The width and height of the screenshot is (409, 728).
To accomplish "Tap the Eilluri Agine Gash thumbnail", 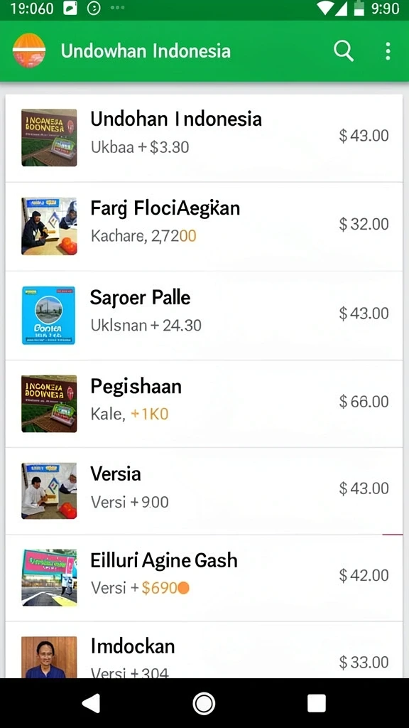I will click(x=49, y=577).
